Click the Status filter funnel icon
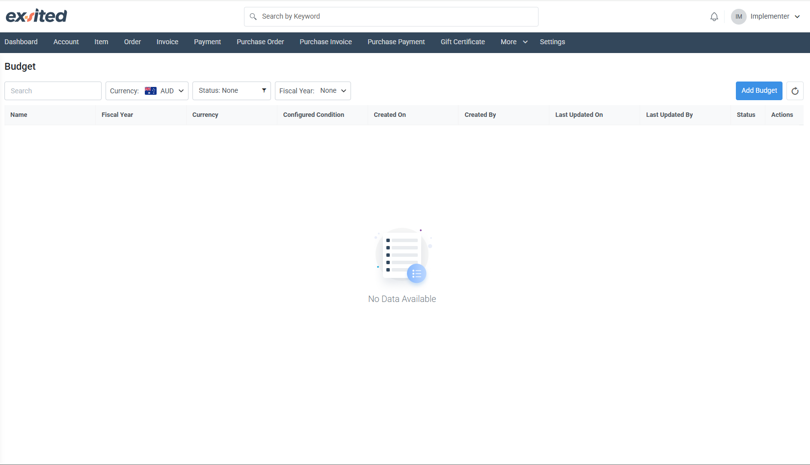810x465 pixels. tap(264, 90)
